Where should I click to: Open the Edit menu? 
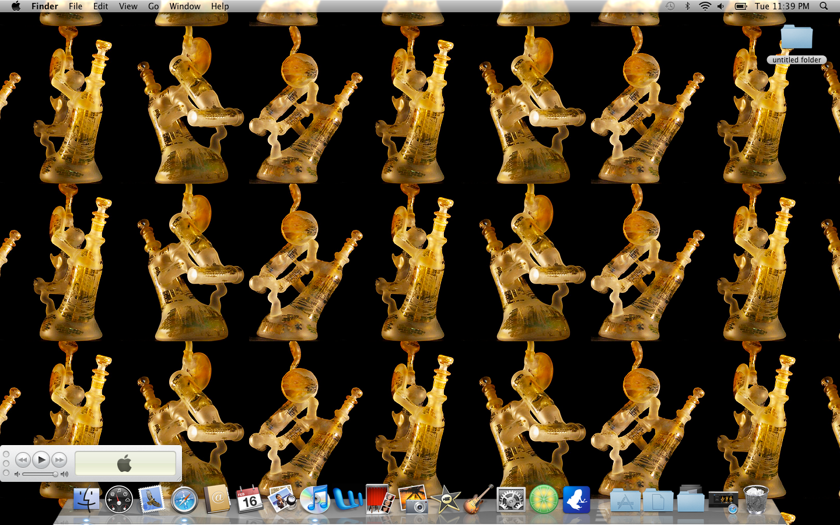[101, 6]
